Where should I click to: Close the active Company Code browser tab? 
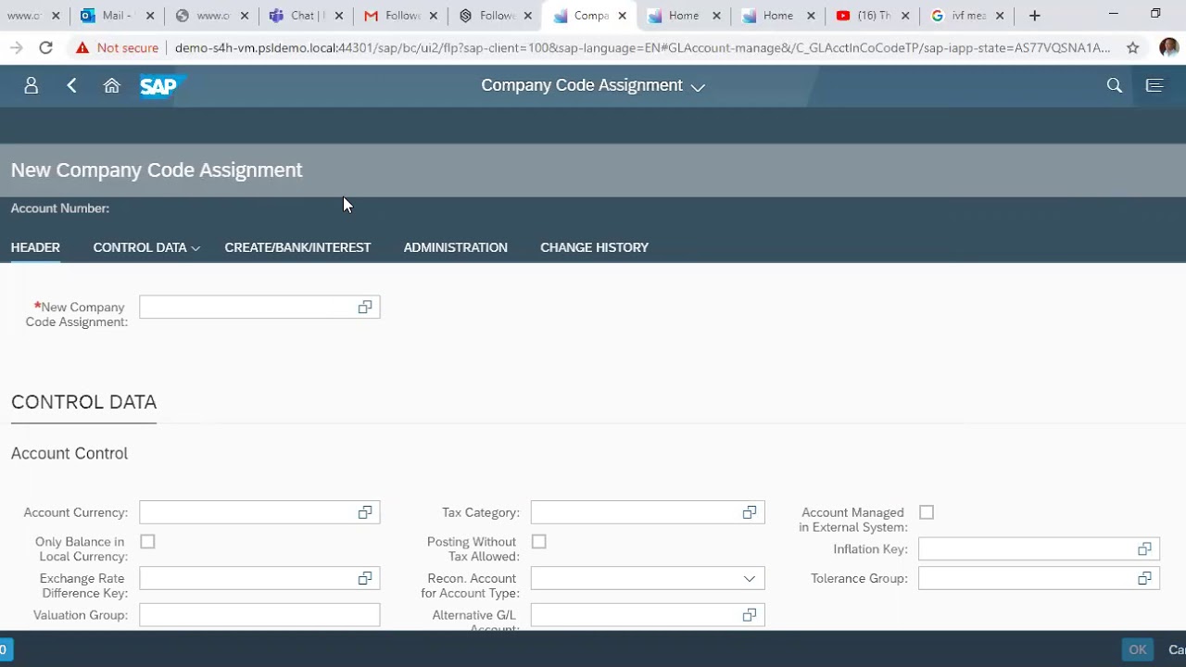(623, 16)
